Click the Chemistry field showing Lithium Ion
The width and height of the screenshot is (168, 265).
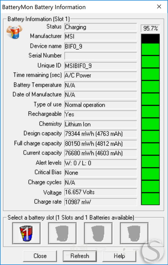click(100, 124)
